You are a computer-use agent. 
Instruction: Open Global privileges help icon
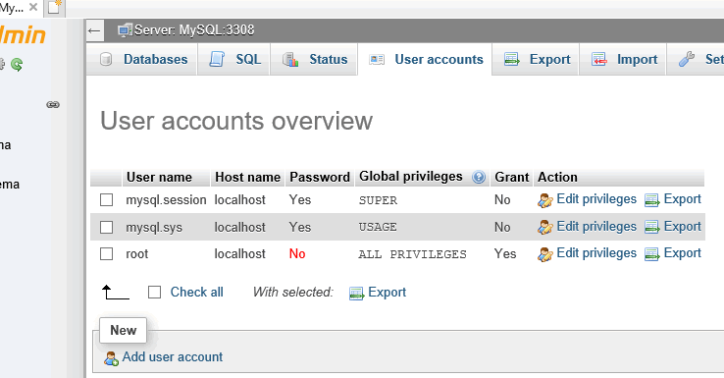479,177
